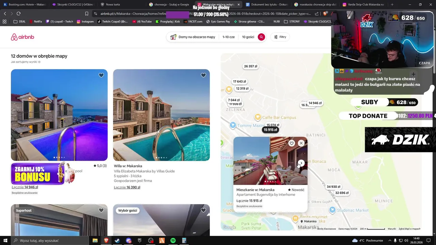Open the FACEIT.com bookmark
The width and height of the screenshot is (436, 245).
coord(193,21)
